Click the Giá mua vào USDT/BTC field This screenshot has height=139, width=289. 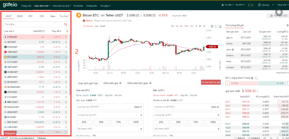pyautogui.click(x=110, y=107)
